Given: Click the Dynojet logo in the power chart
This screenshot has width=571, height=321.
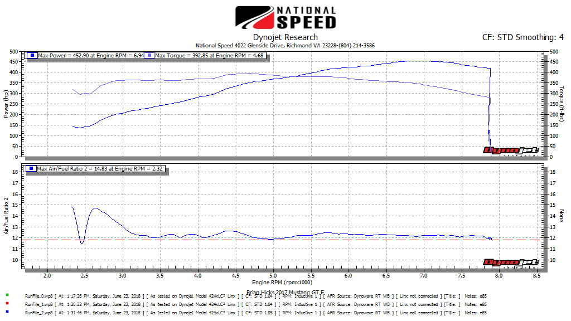Looking at the screenshot, I should pyautogui.click(x=511, y=150).
